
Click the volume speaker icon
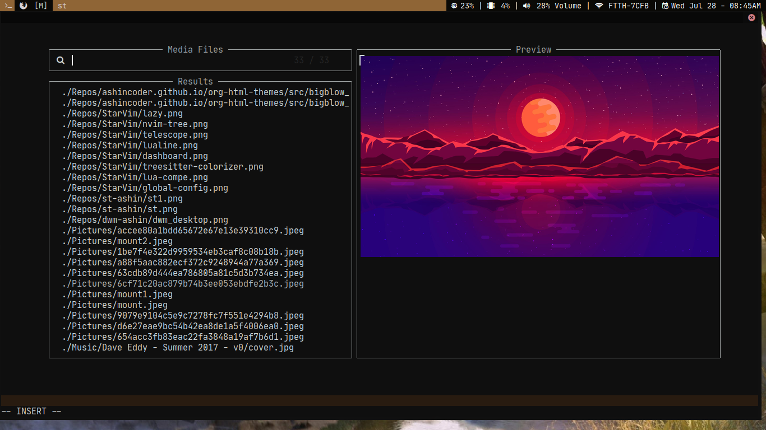pos(527,6)
